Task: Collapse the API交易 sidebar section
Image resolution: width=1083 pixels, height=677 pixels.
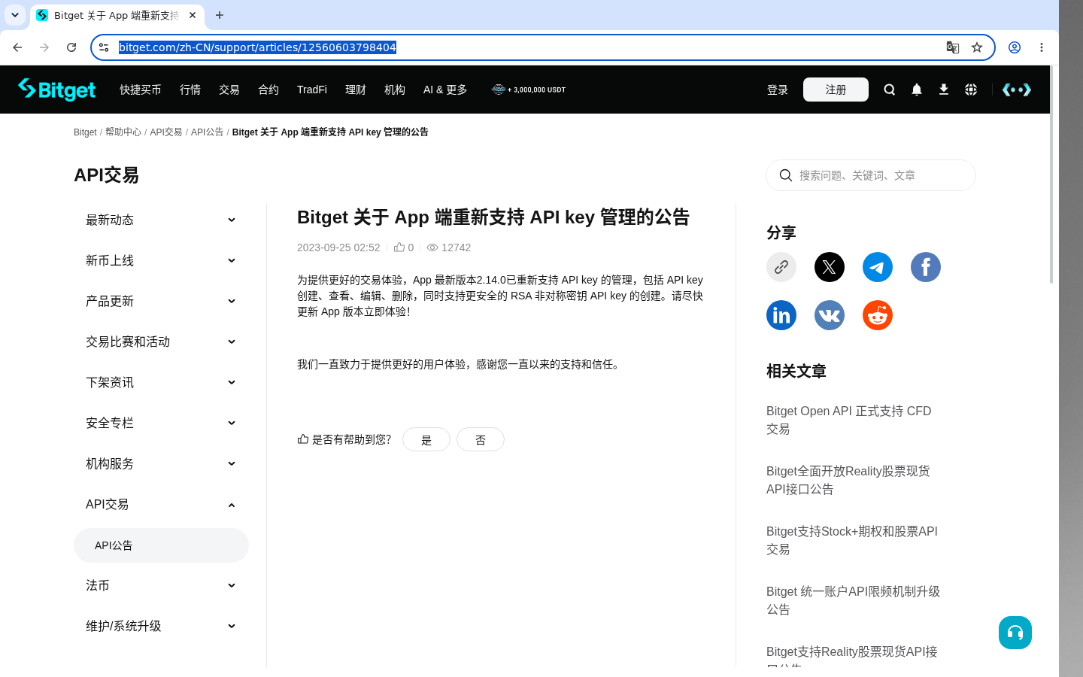Action: point(161,504)
